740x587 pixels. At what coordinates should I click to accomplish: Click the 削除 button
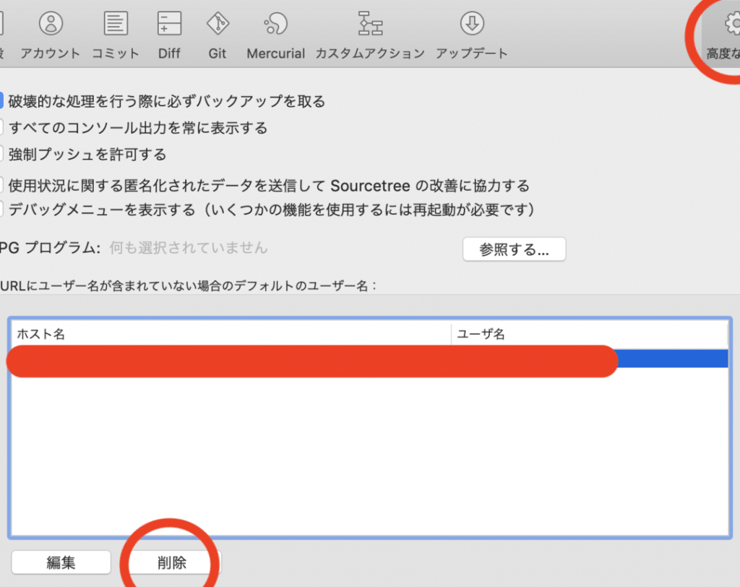(x=172, y=562)
